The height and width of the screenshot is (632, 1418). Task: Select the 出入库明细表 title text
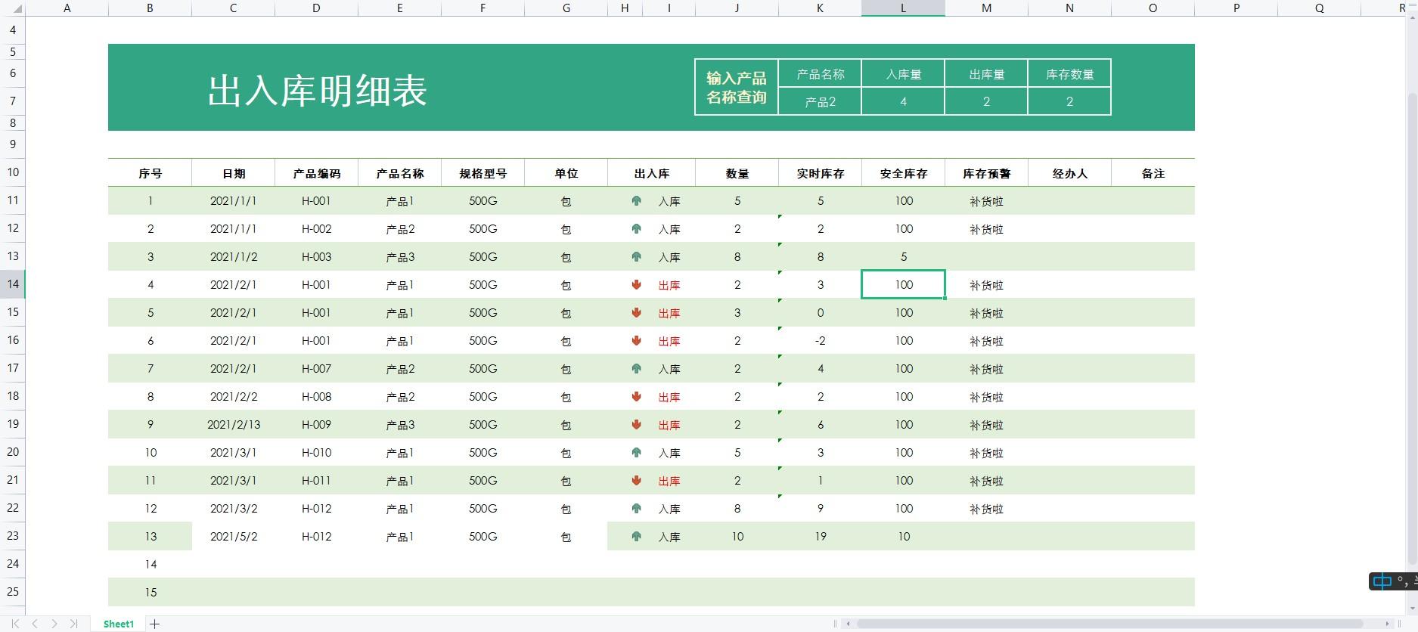pyautogui.click(x=318, y=91)
